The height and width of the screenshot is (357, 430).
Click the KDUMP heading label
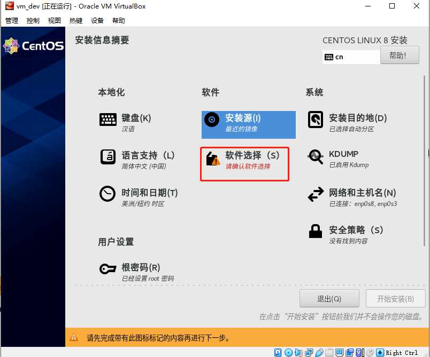click(343, 154)
